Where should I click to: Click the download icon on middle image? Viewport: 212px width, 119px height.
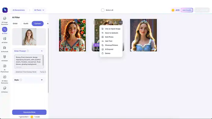coord(115,22)
